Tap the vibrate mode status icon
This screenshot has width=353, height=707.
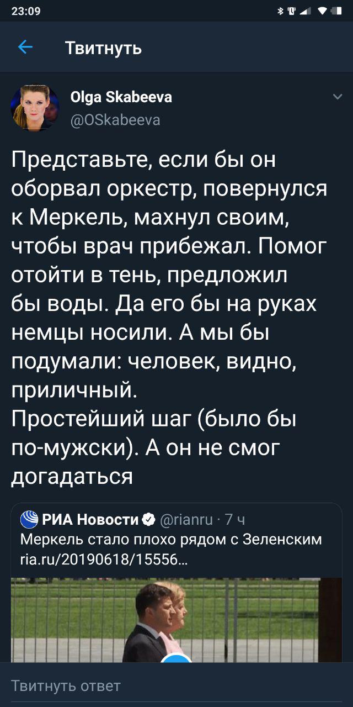[x=292, y=10]
